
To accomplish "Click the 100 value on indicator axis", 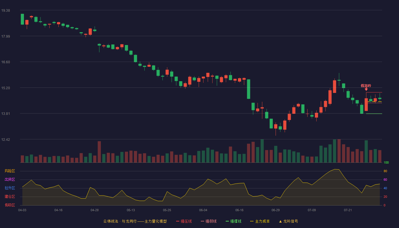I will 386,163.
